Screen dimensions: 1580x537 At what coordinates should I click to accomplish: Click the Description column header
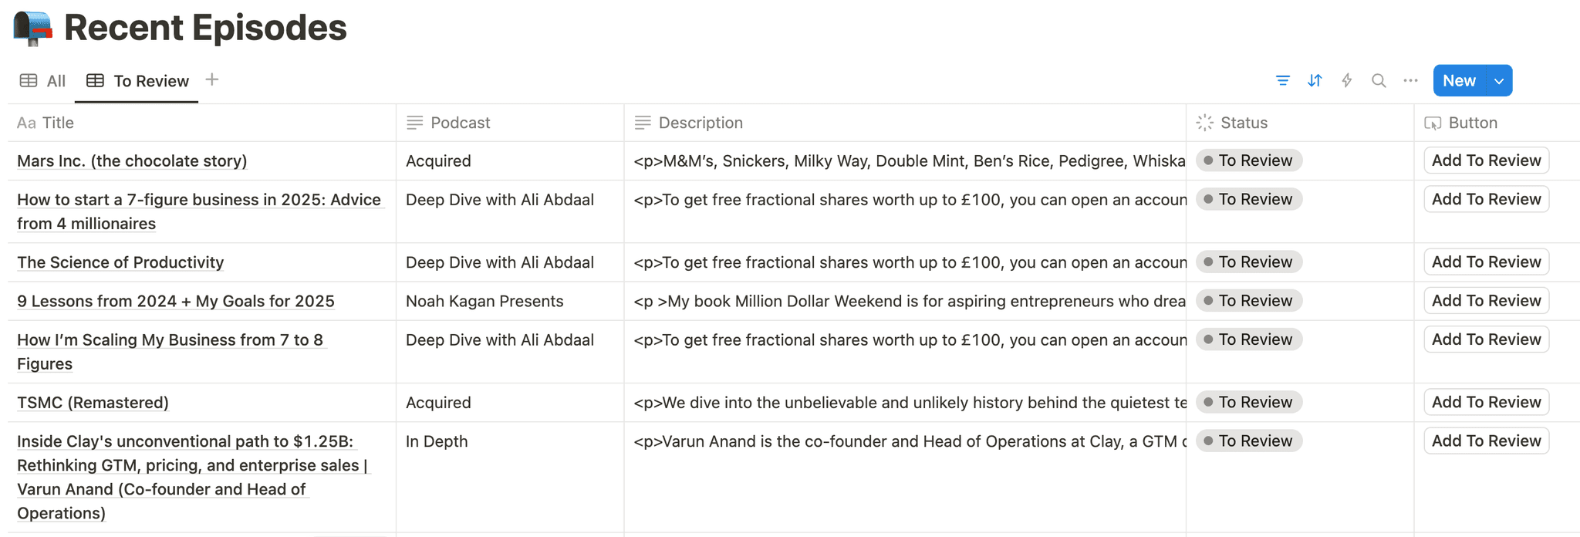coord(700,123)
